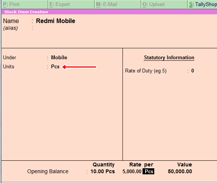The height and width of the screenshot is (183, 217).
Task: Click Opening Balance quantity 10.00 Pcs
Action: (x=102, y=171)
